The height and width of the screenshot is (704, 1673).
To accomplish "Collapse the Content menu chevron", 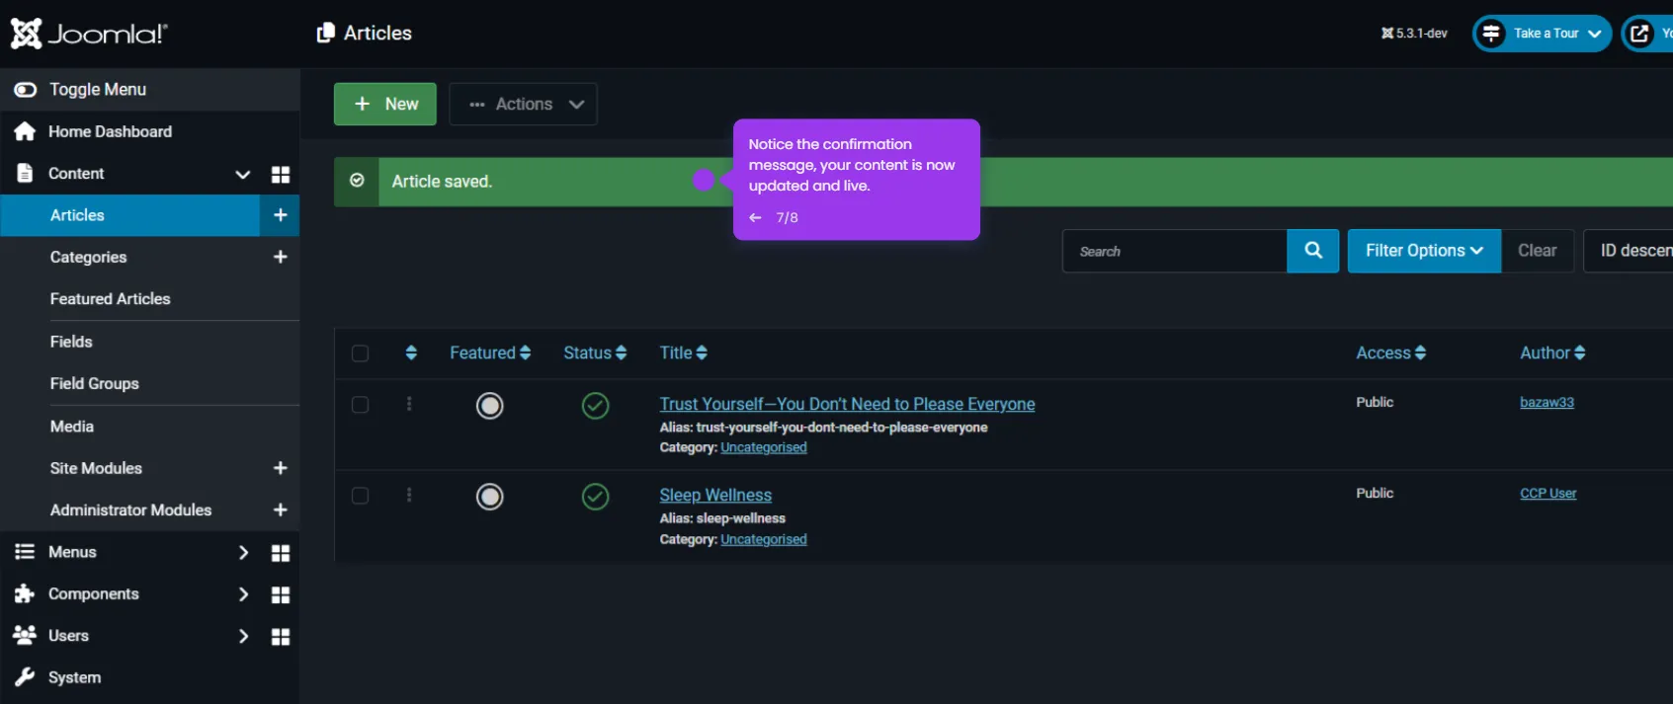I will pyautogui.click(x=242, y=174).
